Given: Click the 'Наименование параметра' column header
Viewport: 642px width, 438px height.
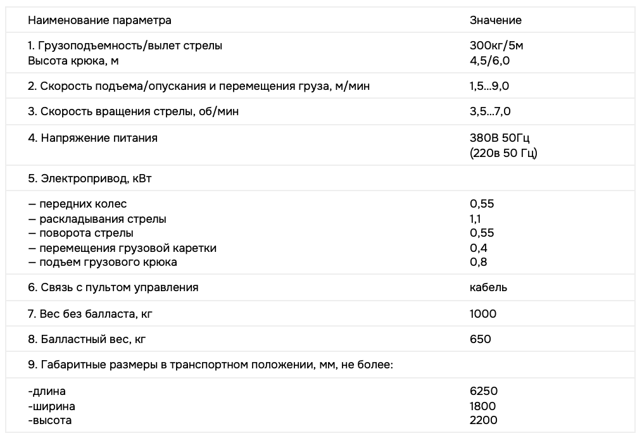Looking at the screenshot, I should click(99, 20).
